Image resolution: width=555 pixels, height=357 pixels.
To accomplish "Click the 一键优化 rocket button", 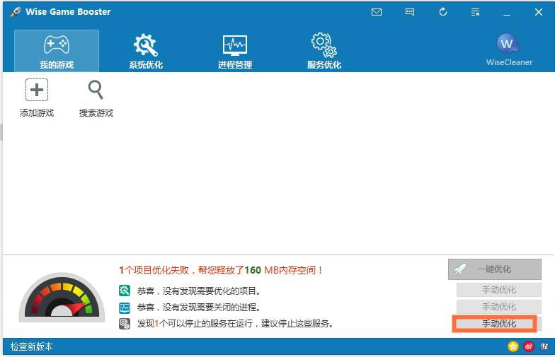I will click(x=494, y=269).
